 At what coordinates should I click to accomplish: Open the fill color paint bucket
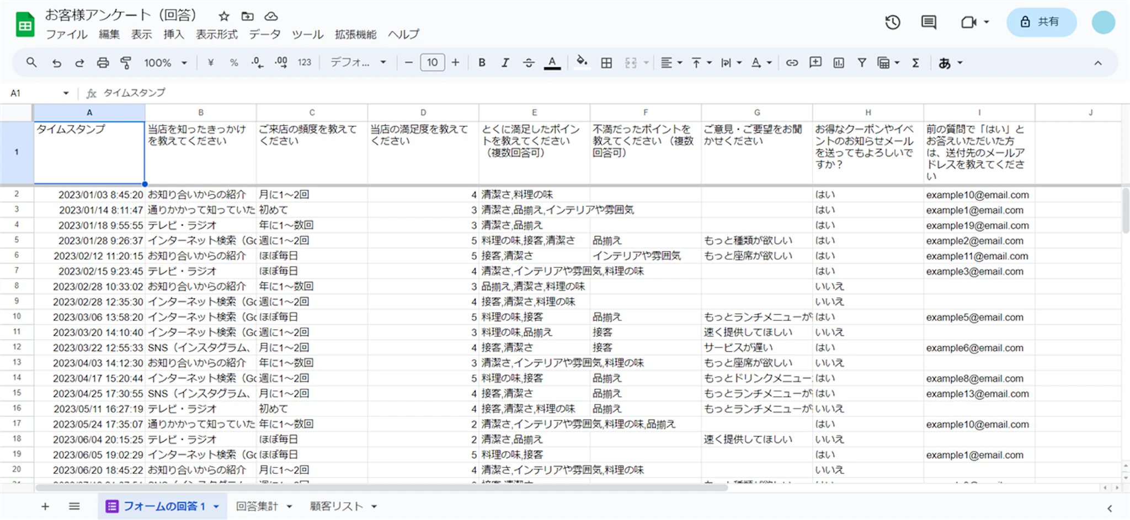[x=581, y=62]
